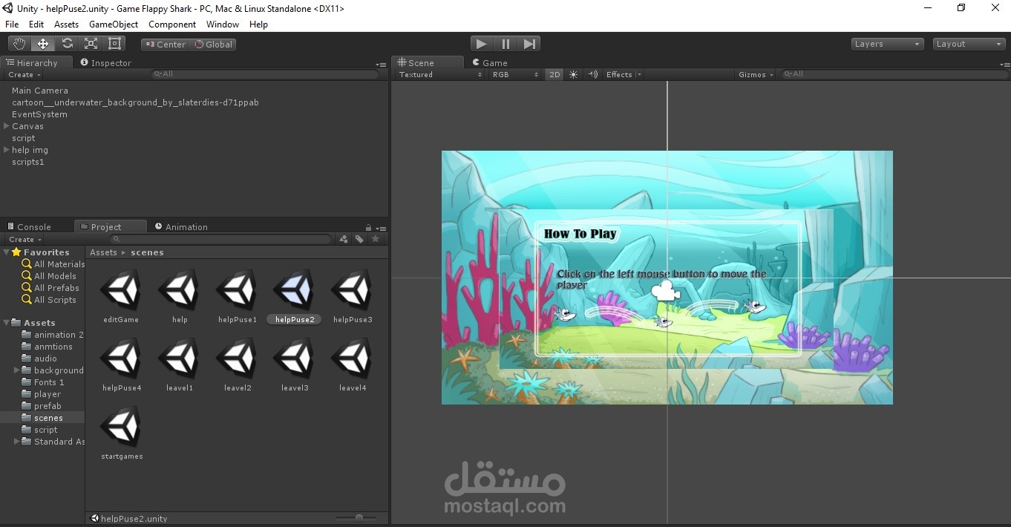Select the Move tool in toolbar
The height and width of the screenshot is (527, 1011).
(x=43, y=44)
